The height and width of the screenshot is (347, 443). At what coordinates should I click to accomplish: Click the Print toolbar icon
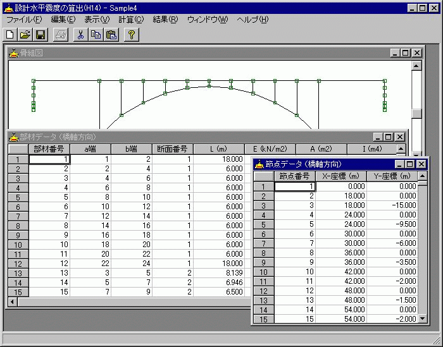point(61,35)
